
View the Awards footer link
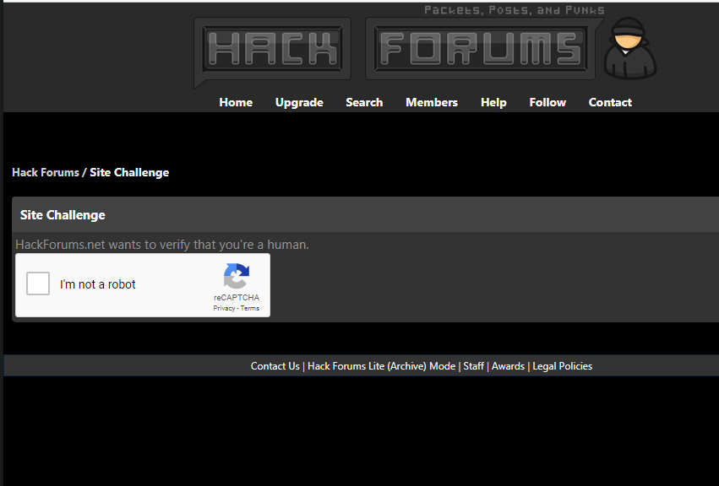point(508,366)
